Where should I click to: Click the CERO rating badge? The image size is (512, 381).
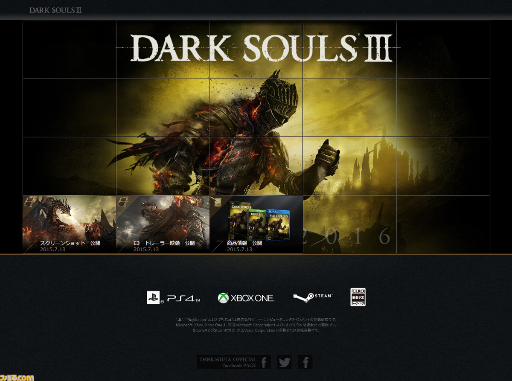tap(358, 297)
